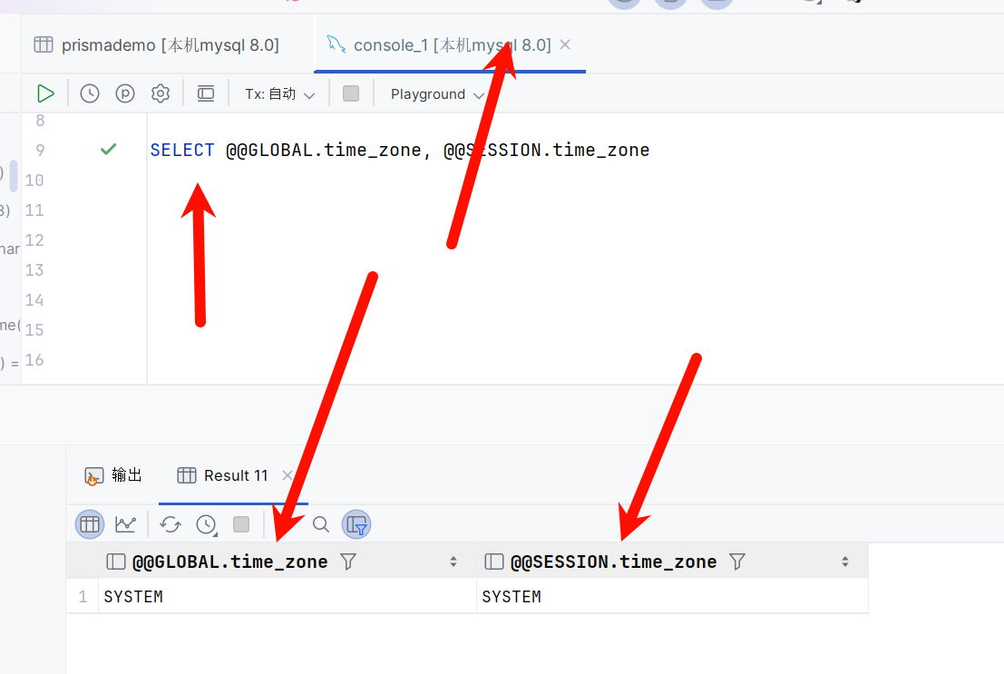Click line number 16 in gutter
This screenshot has height=674, width=1004.
tap(34, 360)
